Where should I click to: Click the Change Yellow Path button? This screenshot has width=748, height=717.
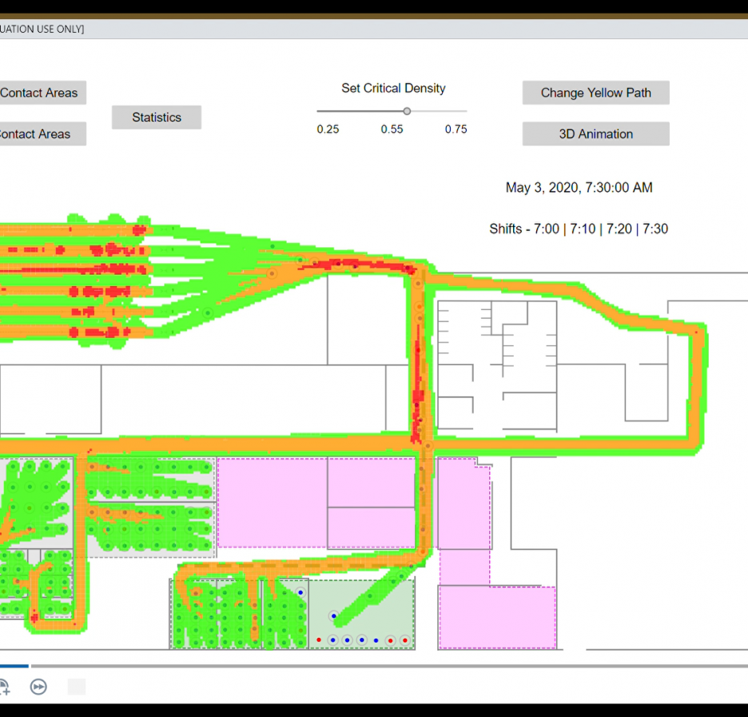(x=596, y=93)
